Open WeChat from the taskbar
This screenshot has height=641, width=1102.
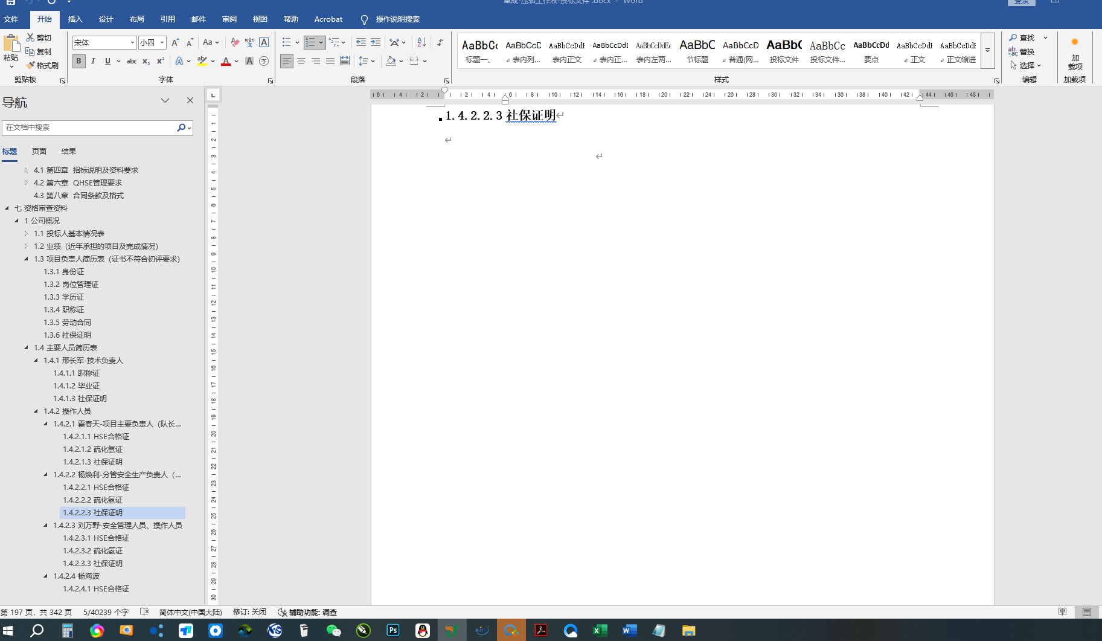tap(334, 630)
